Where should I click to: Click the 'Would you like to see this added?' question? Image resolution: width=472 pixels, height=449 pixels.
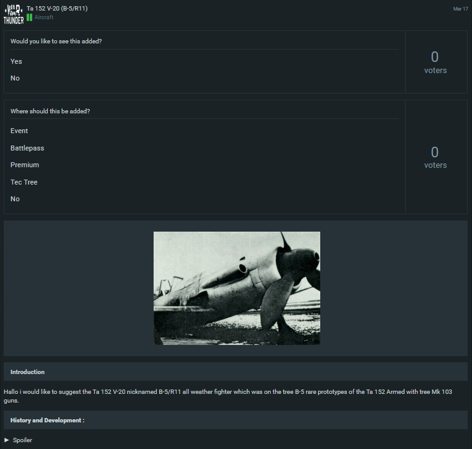click(x=56, y=41)
